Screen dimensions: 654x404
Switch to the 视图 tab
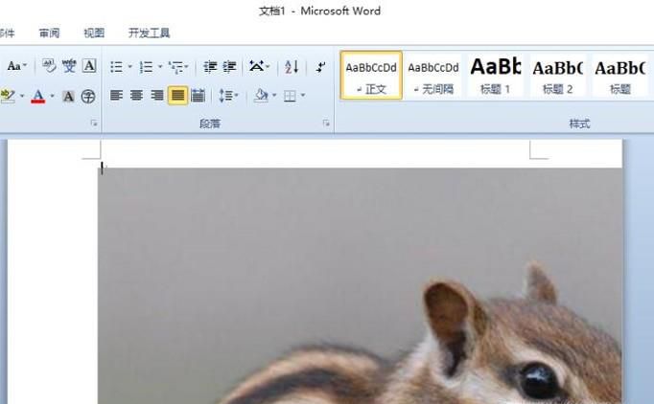click(94, 33)
